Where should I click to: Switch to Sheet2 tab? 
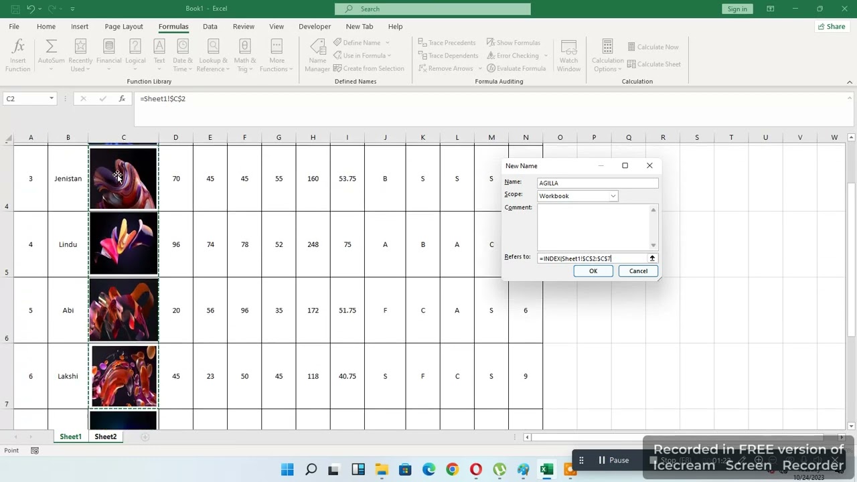pos(105,436)
